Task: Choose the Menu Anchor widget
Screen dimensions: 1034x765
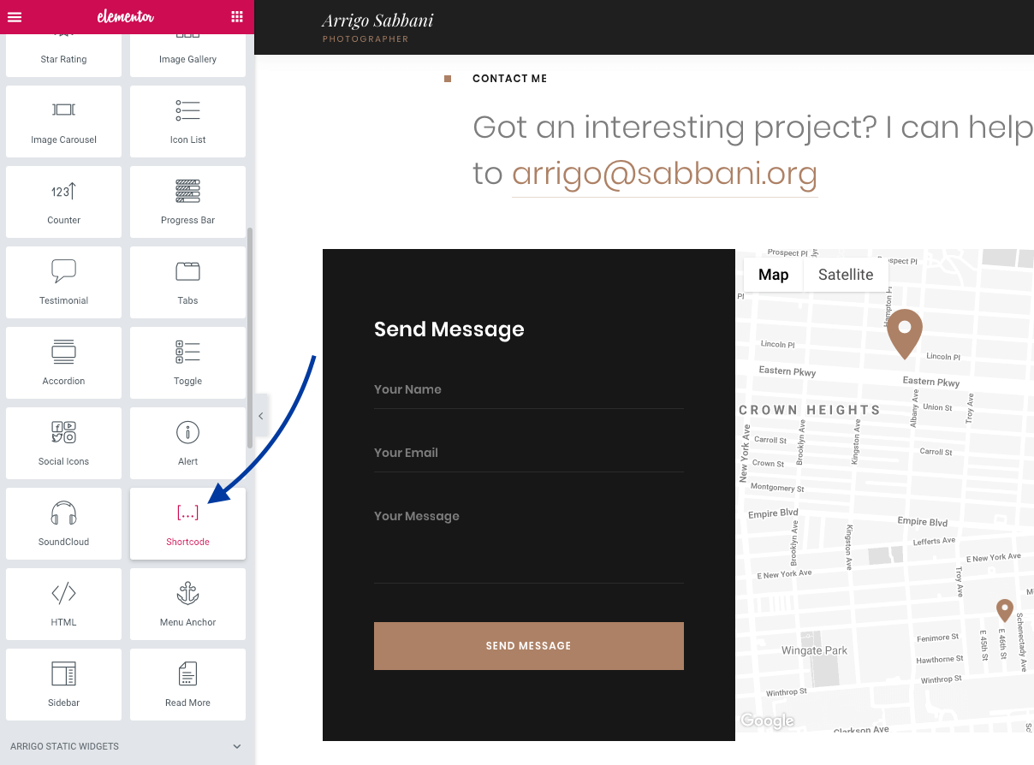Action: pos(187,604)
